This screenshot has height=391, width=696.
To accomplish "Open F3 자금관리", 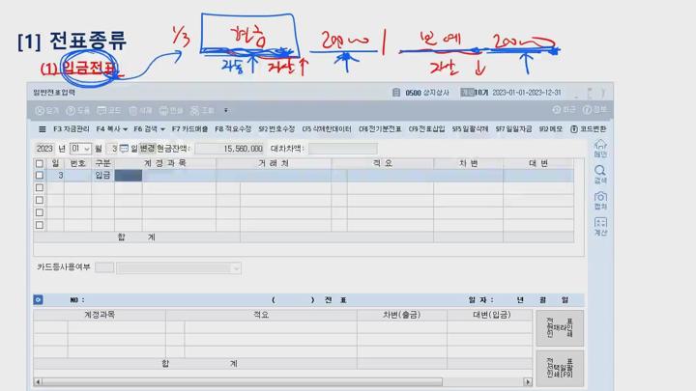I will tap(71, 129).
